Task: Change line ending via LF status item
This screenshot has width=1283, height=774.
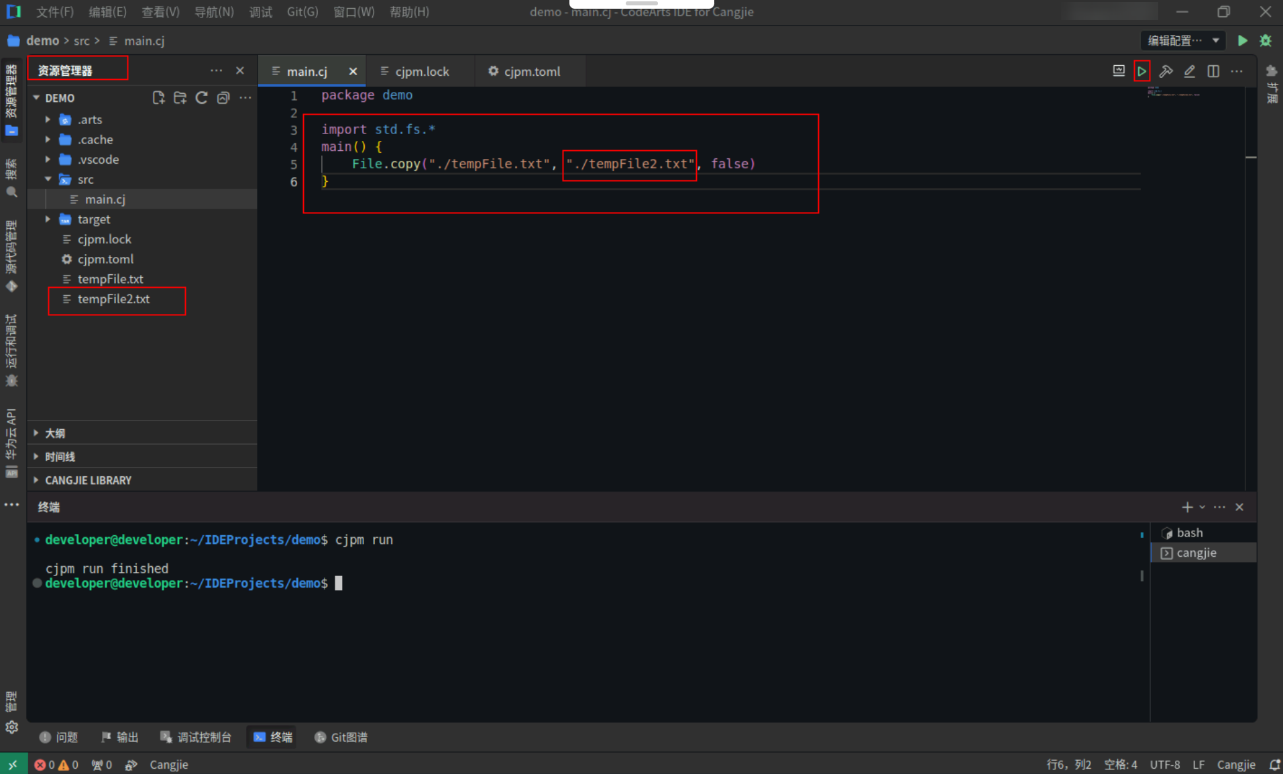Action: (x=1198, y=765)
